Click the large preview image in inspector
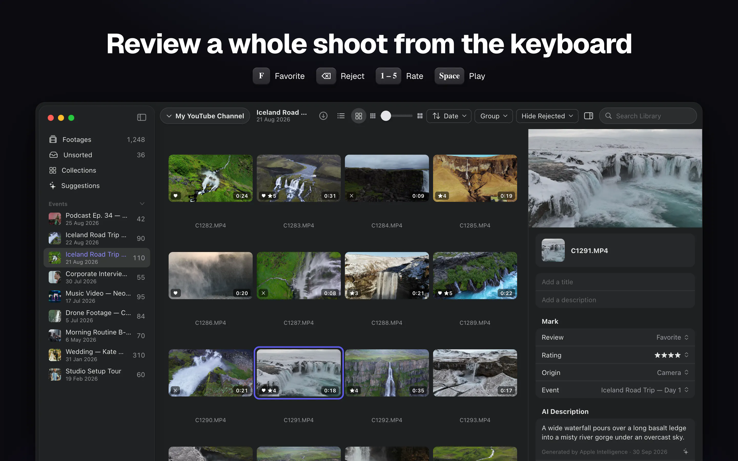Image resolution: width=738 pixels, height=461 pixels. click(x=615, y=178)
